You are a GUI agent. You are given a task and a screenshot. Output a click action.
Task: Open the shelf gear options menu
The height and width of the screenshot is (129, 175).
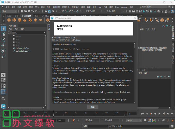[x=4, y=21]
